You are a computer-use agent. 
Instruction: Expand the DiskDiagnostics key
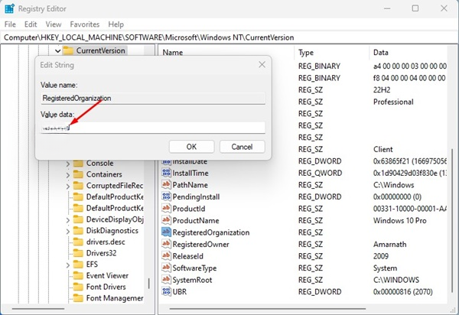point(67,232)
